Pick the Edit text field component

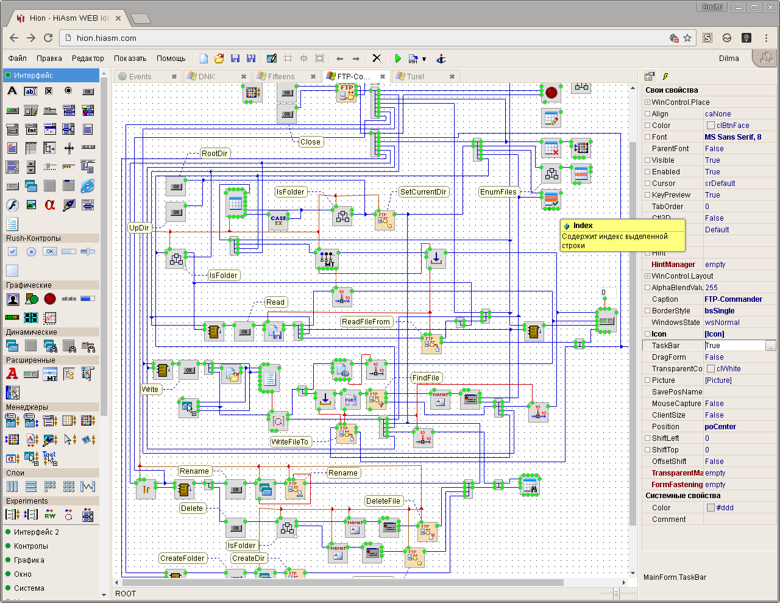pos(31,91)
